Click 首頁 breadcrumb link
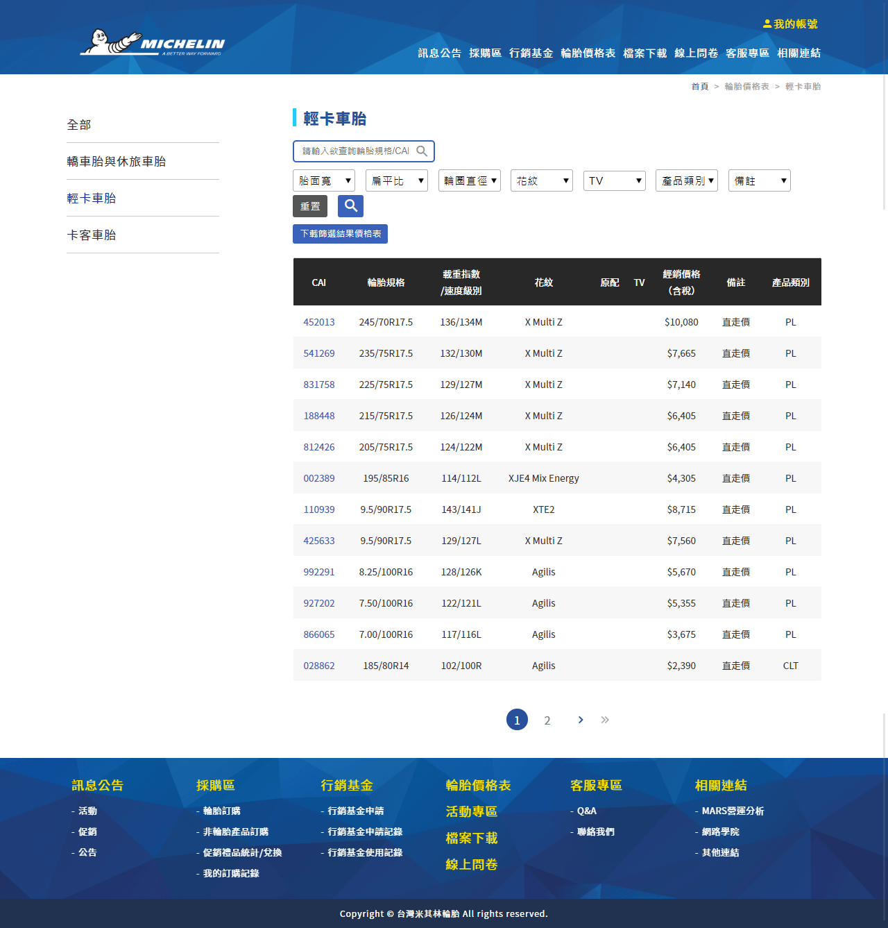The width and height of the screenshot is (888, 928). click(700, 87)
